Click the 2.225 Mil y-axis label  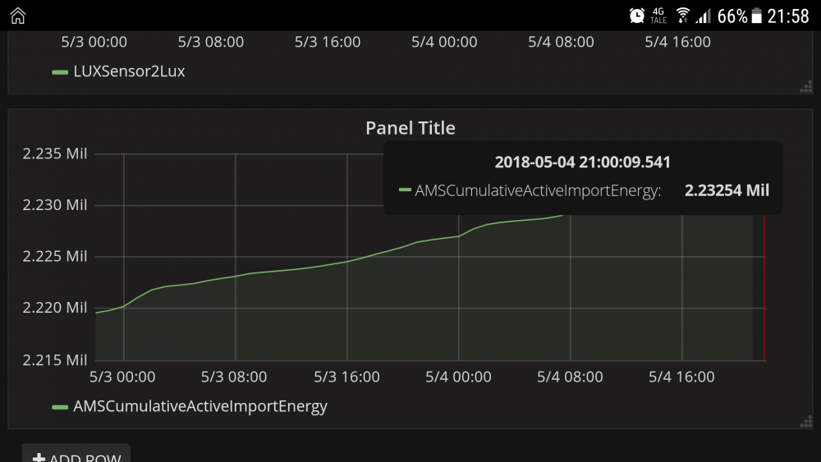click(54, 256)
